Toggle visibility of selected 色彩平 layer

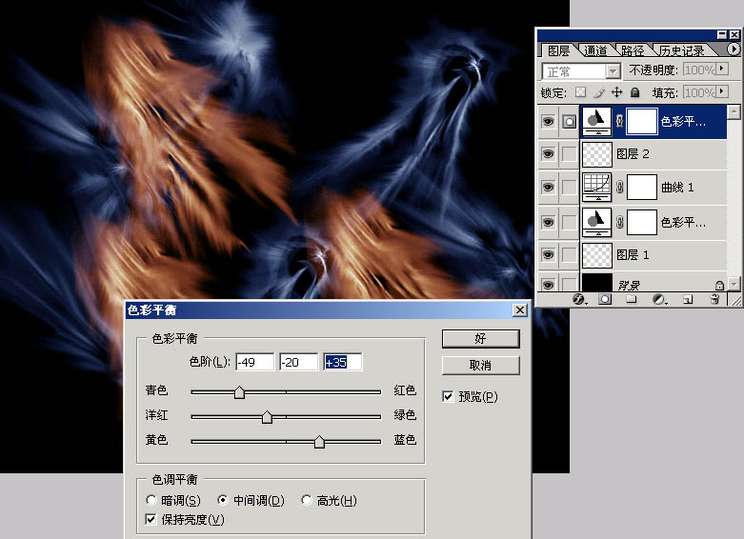click(548, 122)
